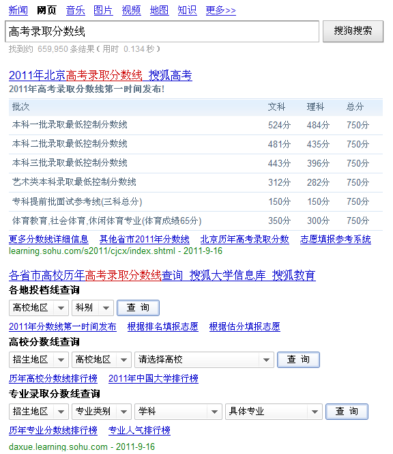Click the daxue.learning.sohu.com URL text
Screen dimensions: 393x454
pyautogui.click(x=58, y=446)
